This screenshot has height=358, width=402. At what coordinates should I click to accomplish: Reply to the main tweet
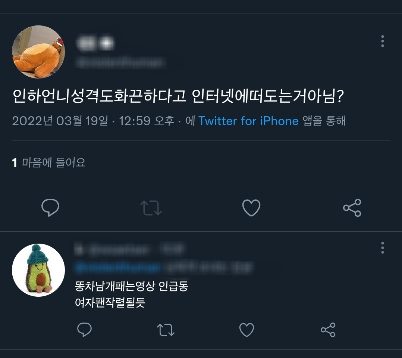[50, 208]
